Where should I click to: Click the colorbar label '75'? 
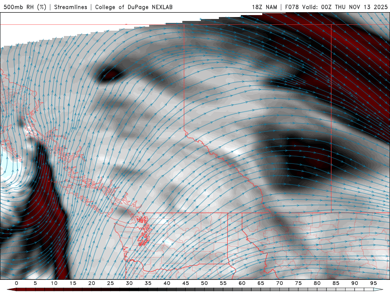pyautogui.click(x=298, y=283)
